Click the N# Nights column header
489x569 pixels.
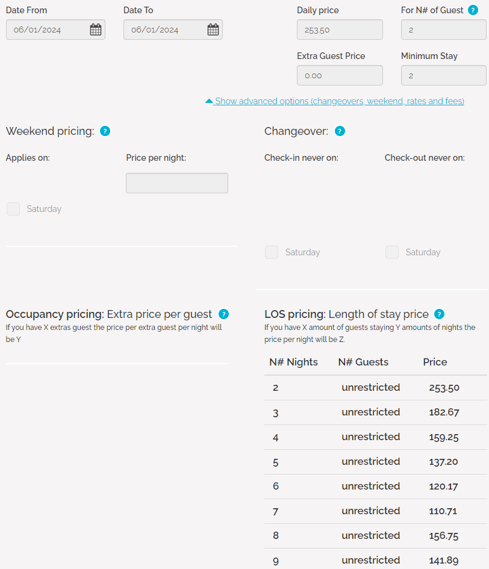[293, 362]
